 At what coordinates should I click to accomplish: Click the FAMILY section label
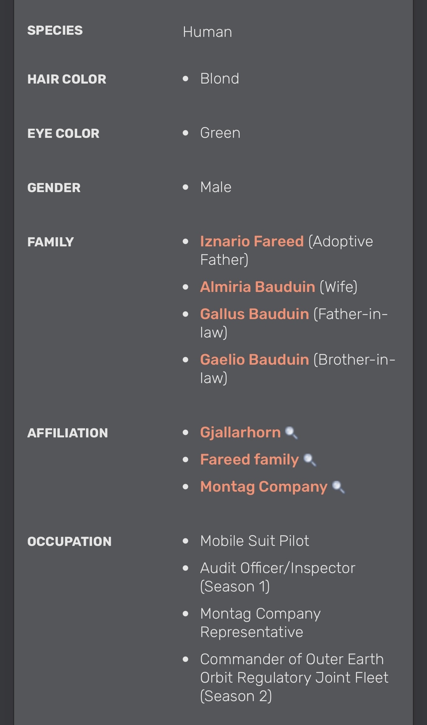point(50,242)
